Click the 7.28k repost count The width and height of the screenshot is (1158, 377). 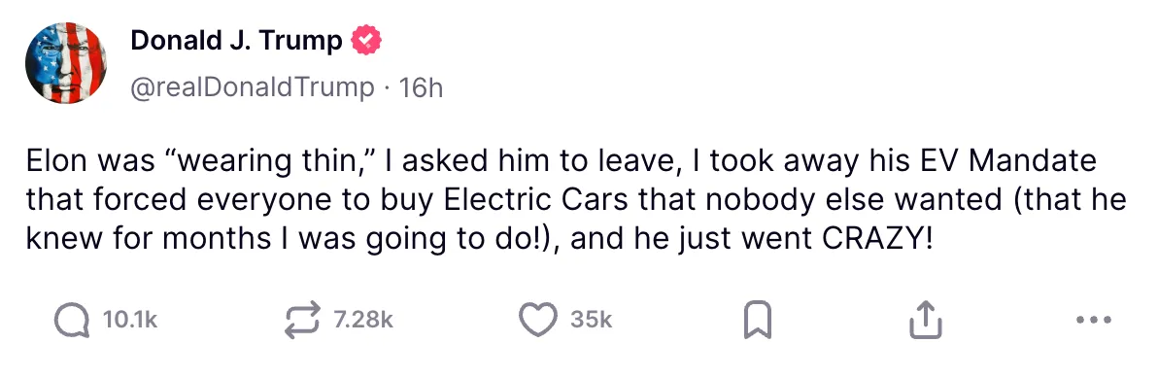[362, 321]
